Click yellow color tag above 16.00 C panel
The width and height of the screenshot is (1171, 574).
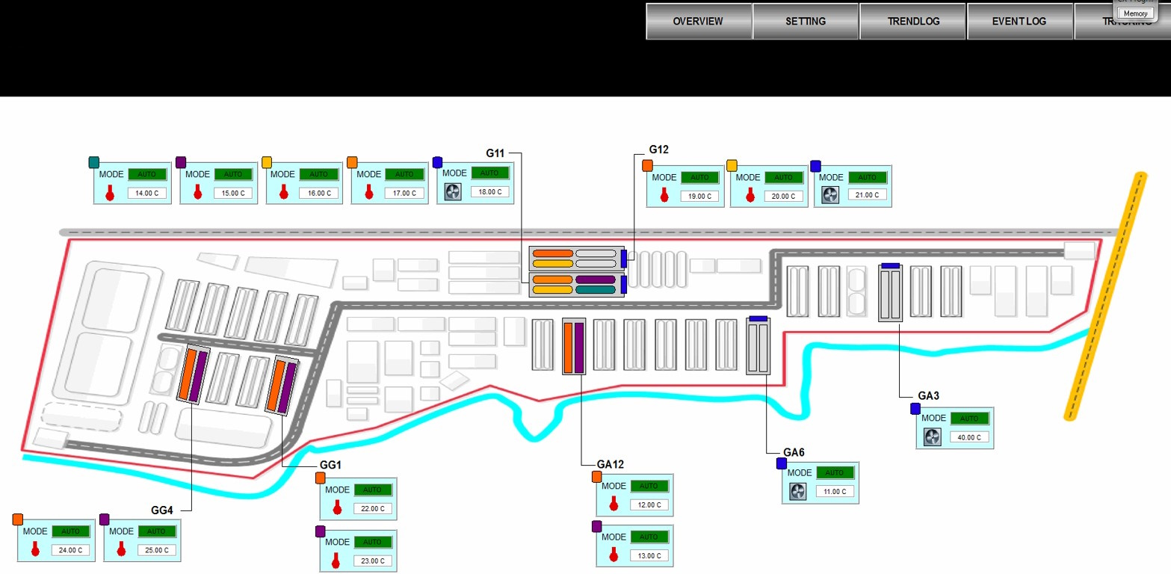pos(267,162)
